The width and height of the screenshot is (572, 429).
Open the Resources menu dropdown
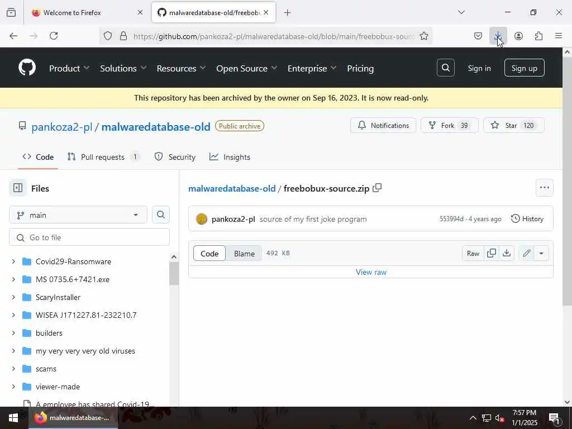point(182,68)
